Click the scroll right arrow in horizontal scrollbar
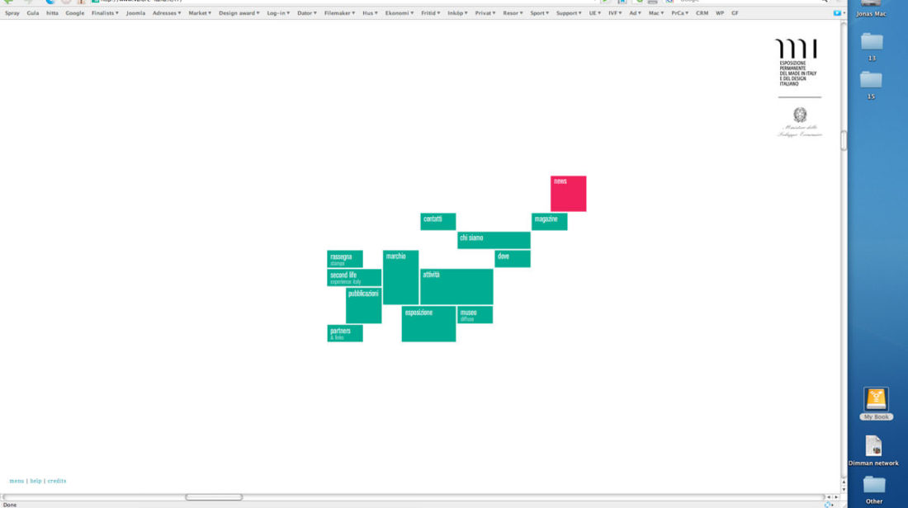 click(x=836, y=497)
